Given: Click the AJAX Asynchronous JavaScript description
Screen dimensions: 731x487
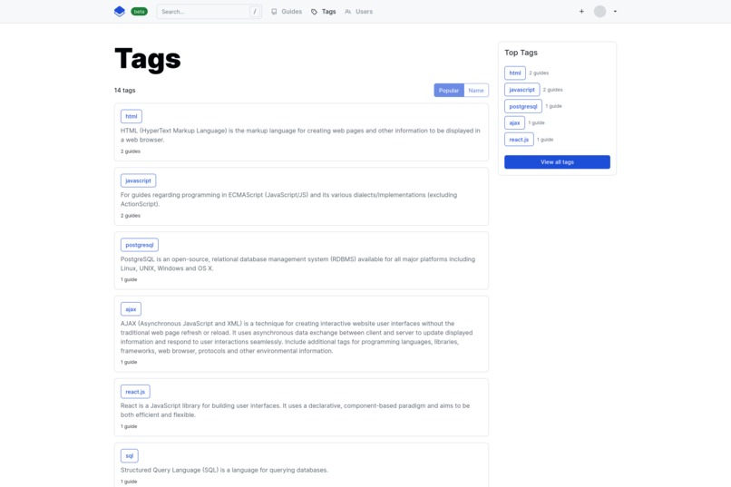Looking at the screenshot, I should pyautogui.click(x=297, y=337).
